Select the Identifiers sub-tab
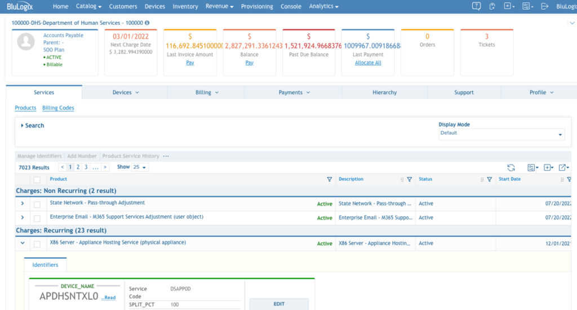This screenshot has width=577, height=310. 45,265
